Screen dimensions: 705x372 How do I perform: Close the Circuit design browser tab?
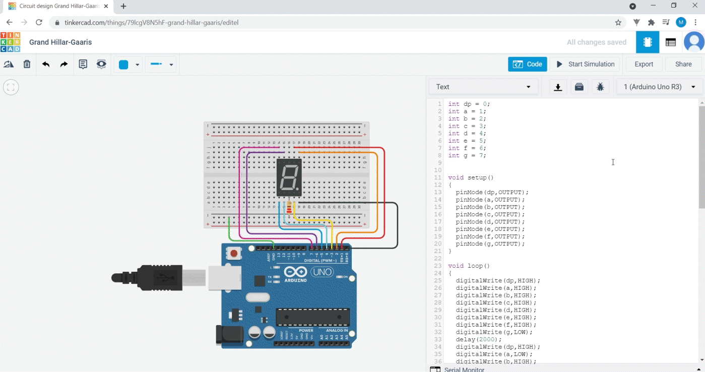click(x=106, y=7)
